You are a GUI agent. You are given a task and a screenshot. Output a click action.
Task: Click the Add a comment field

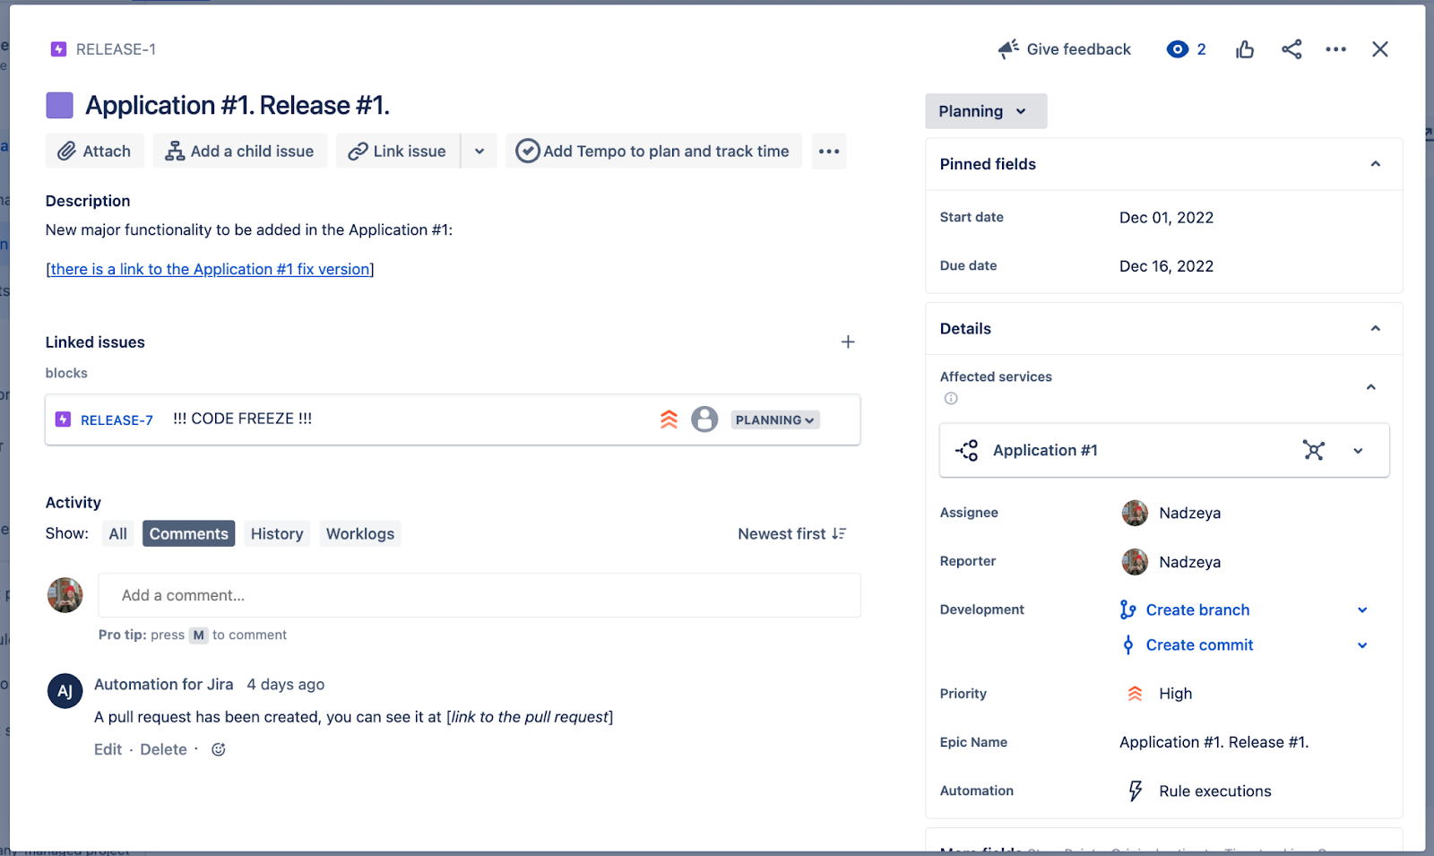point(479,595)
